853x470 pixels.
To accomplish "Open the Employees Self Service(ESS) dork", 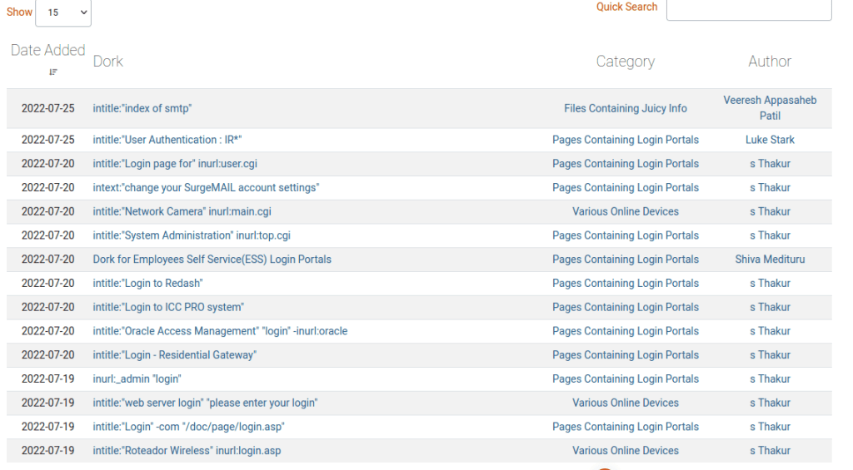I will point(212,260).
